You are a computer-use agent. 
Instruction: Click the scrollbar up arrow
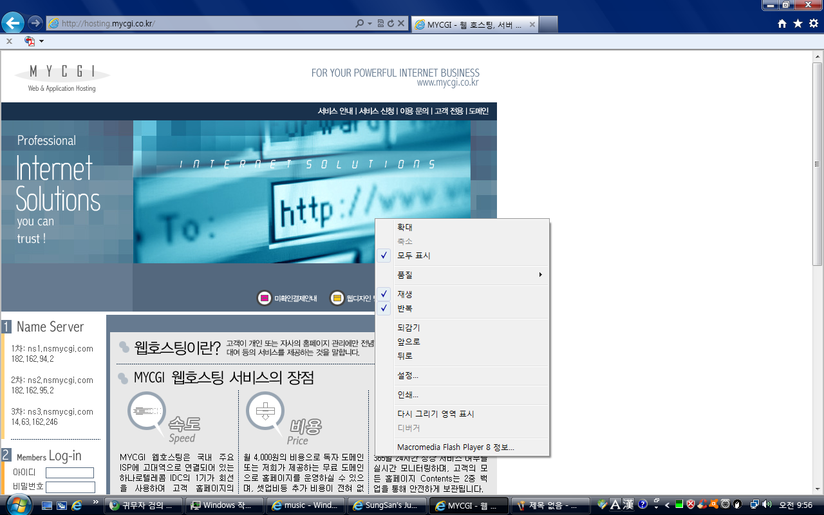click(818, 56)
